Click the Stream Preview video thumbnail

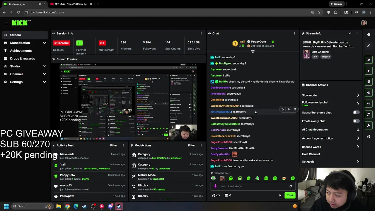point(128,102)
